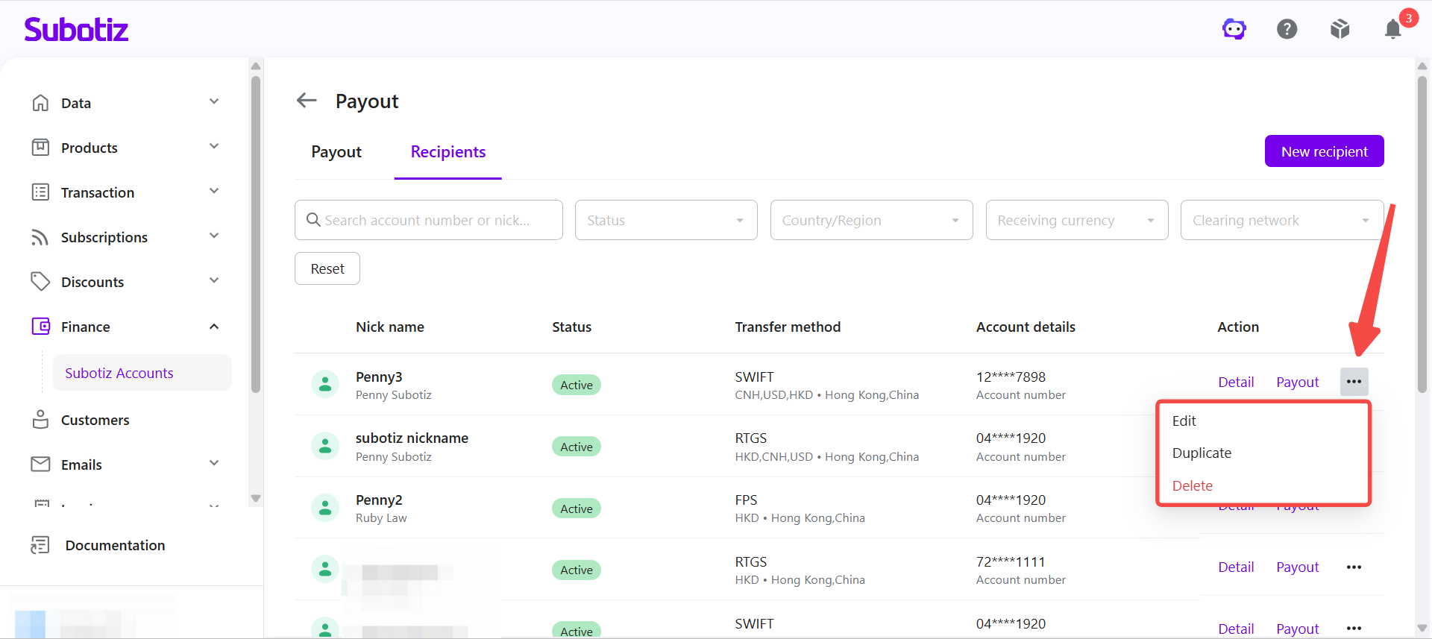Open more options for last SWIFT row

pyautogui.click(x=1354, y=629)
